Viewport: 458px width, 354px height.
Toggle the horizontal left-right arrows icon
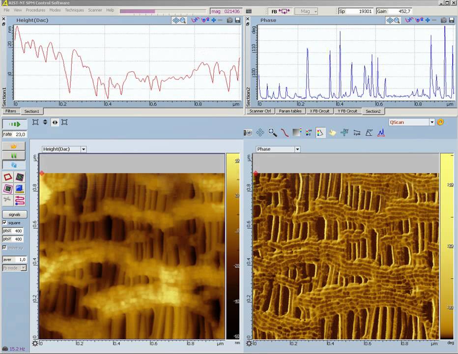[55, 122]
